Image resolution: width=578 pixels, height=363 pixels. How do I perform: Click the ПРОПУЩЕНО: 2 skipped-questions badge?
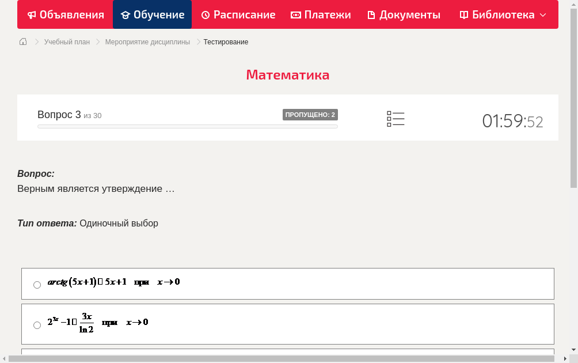click(311, 115)
